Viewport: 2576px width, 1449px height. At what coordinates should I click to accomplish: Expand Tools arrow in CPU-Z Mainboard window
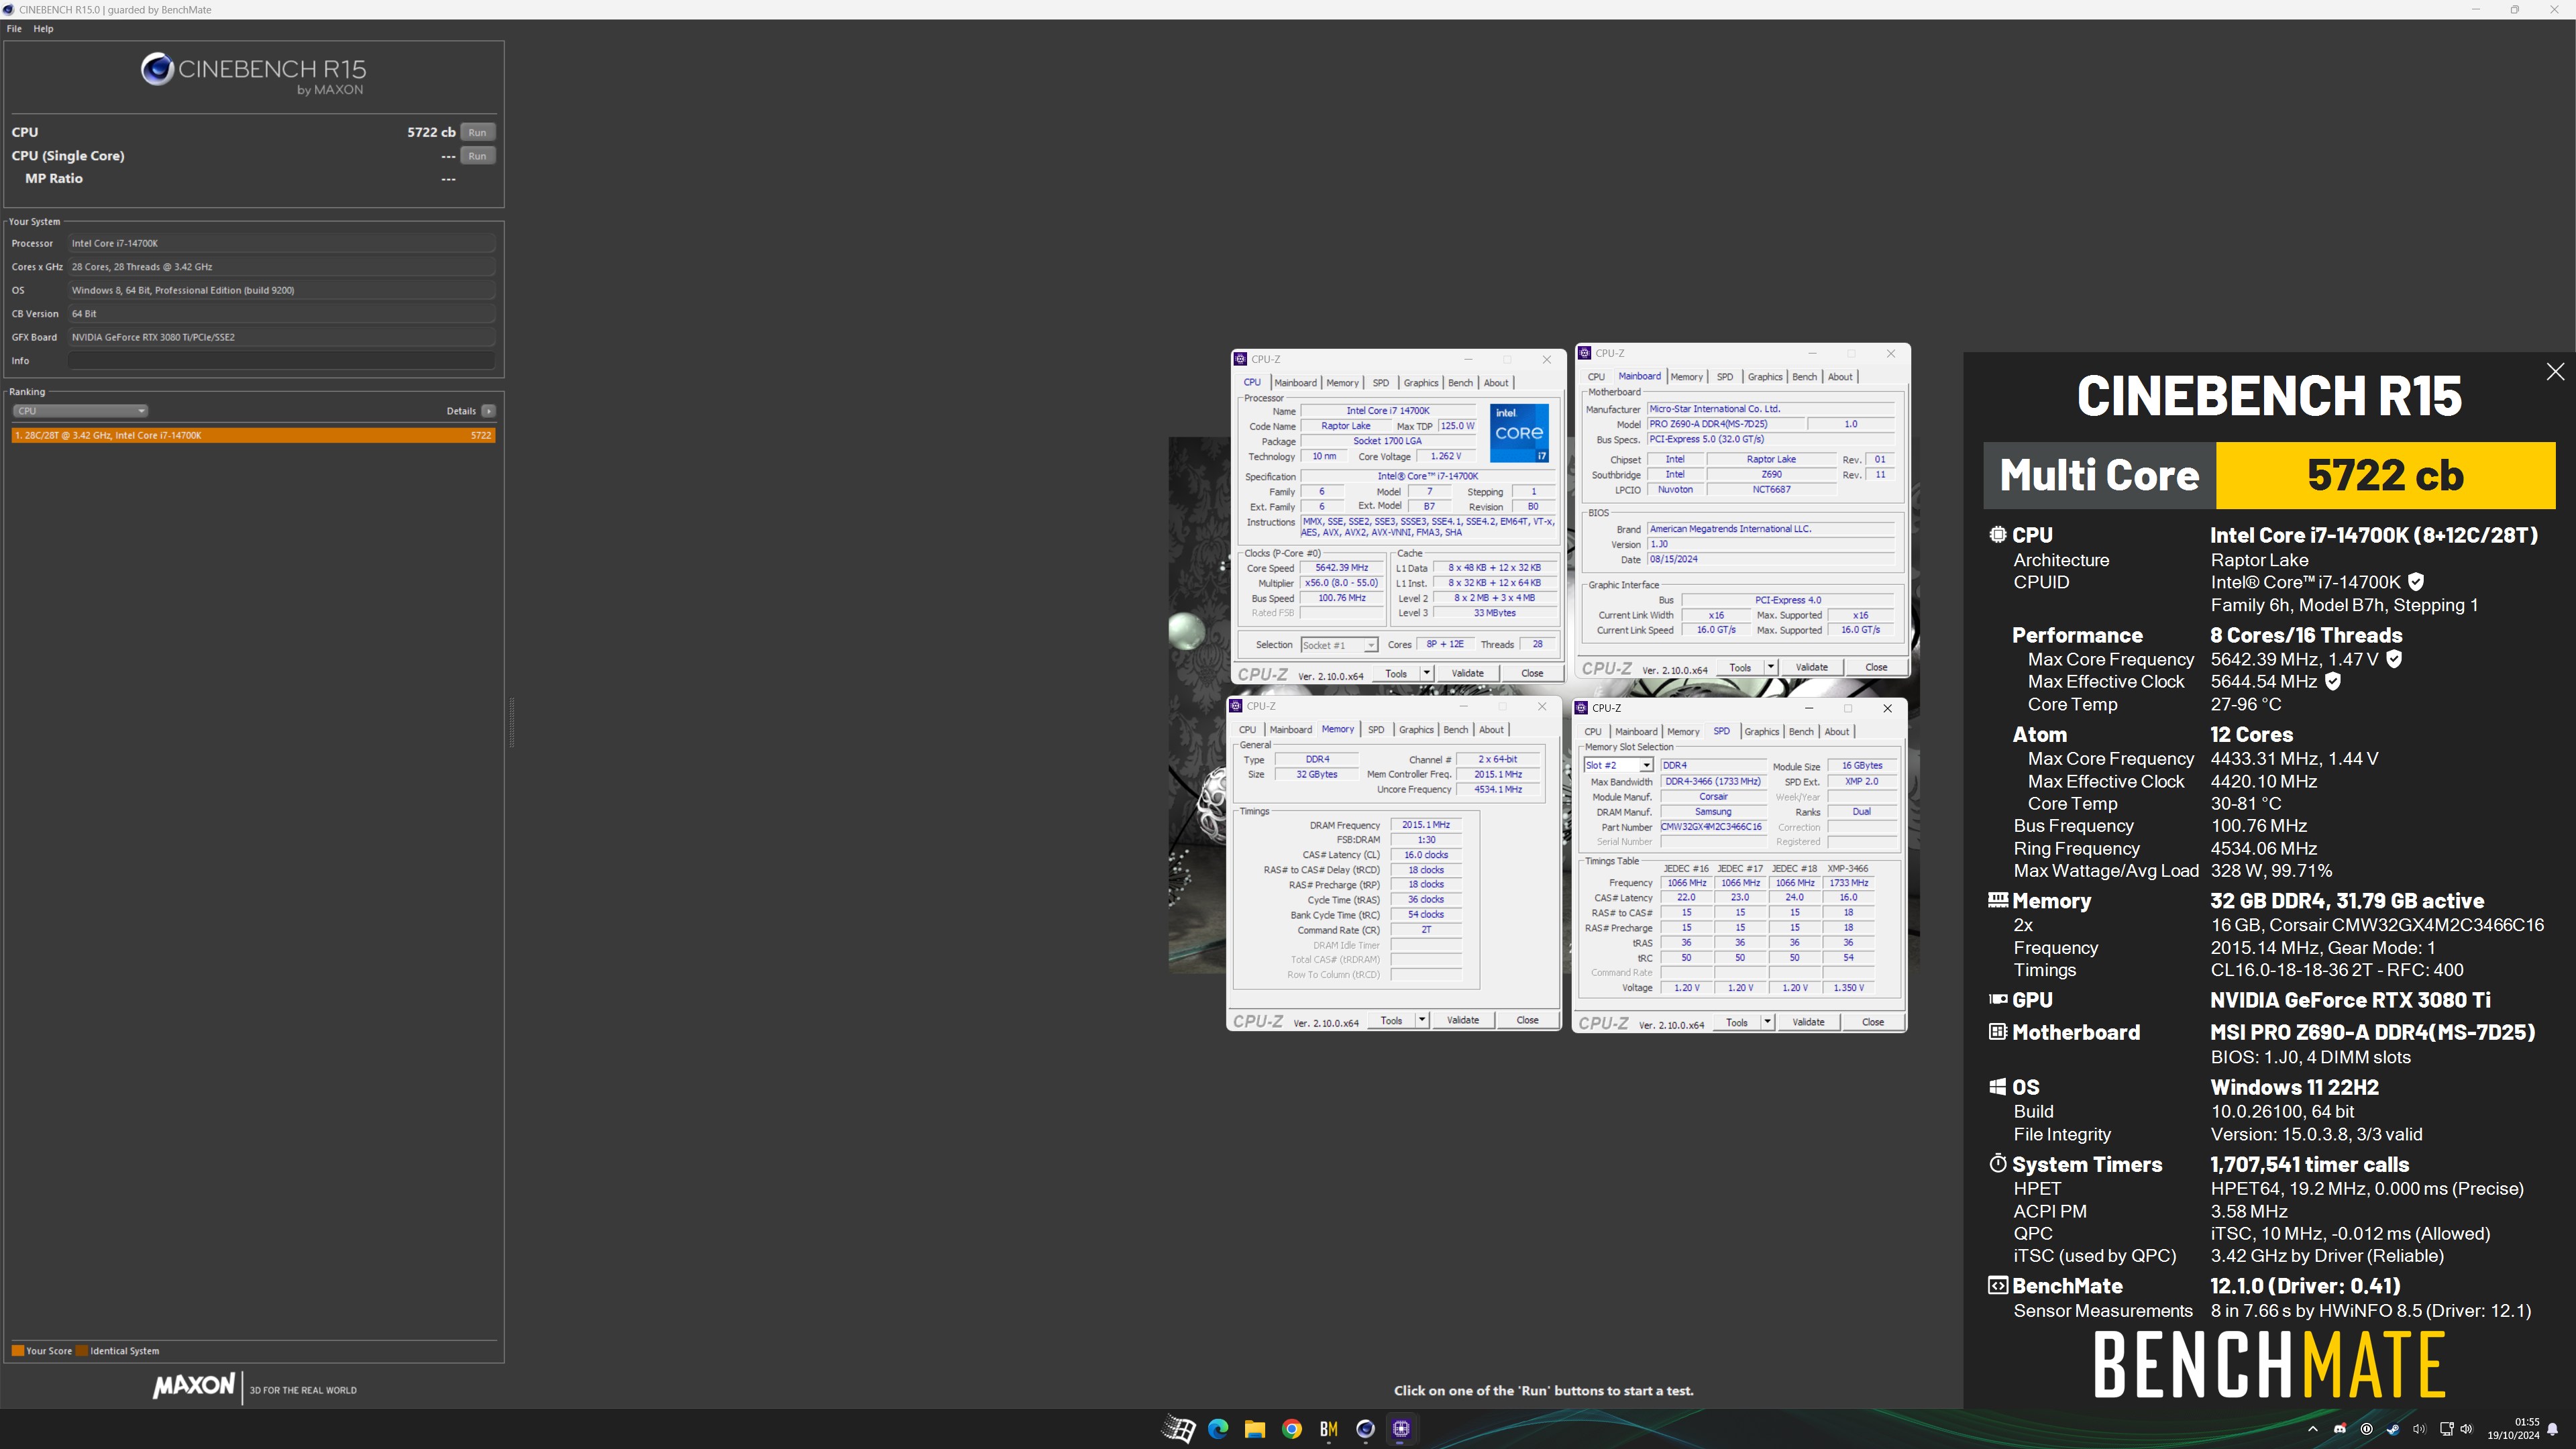coord(1770,667)
